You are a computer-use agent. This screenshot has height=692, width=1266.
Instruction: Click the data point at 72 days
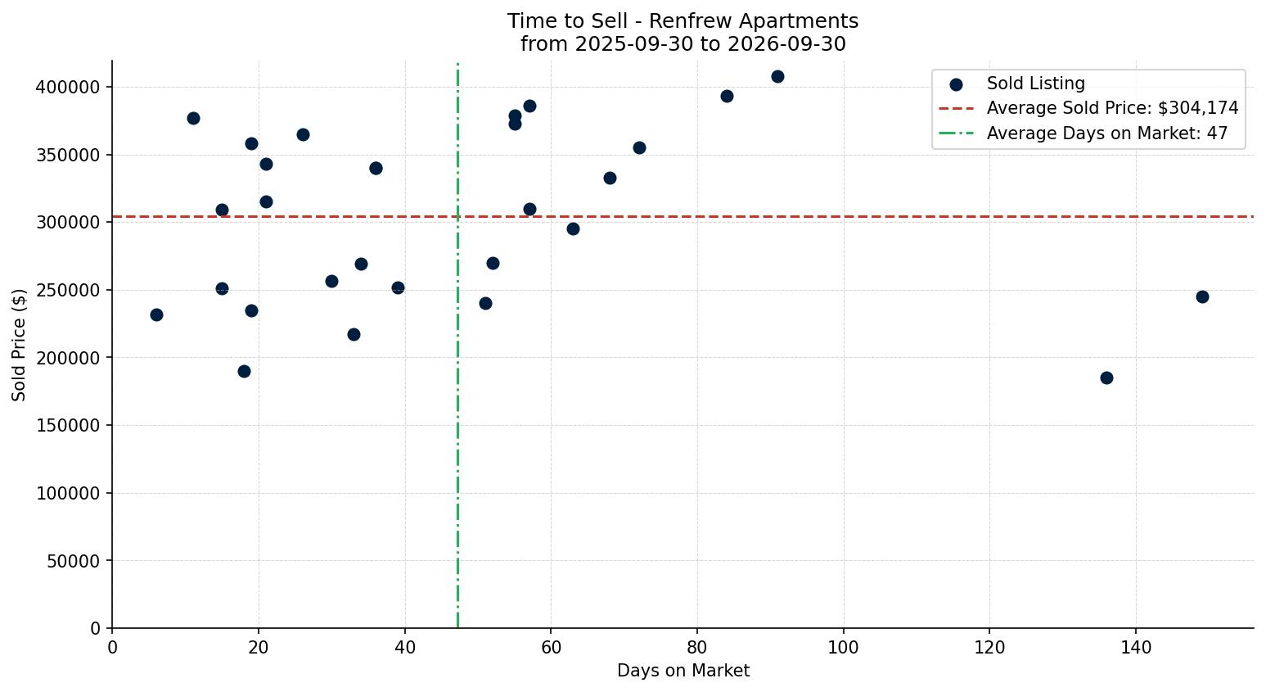pos(639,147)
